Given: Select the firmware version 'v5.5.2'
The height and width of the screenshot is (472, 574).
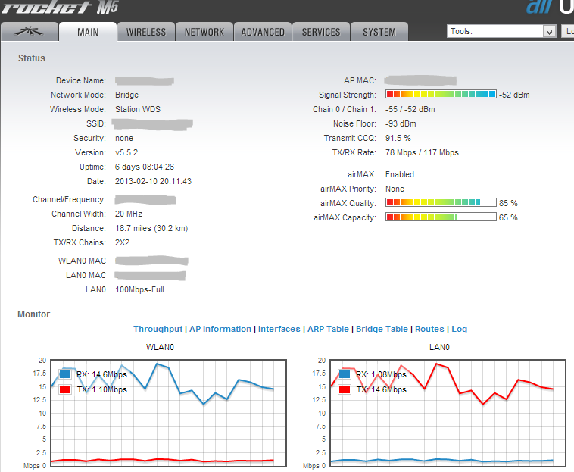Looking at the screenshot, I should 126,152.
